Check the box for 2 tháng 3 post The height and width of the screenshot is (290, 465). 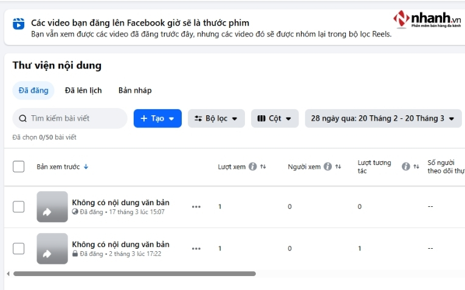click(x=18, y=249)
